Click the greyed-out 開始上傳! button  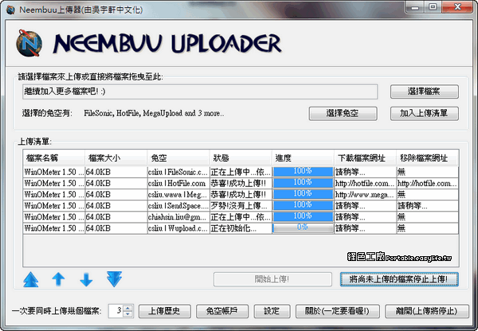coord(272,279)
